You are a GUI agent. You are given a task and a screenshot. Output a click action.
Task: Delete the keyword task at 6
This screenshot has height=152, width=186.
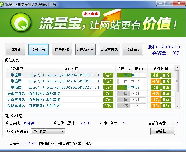coord(166,106)
